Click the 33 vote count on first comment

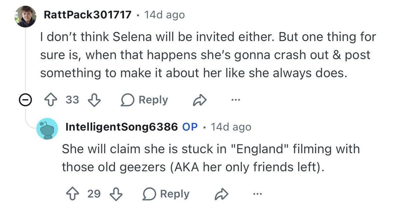[x=72, y=100]
